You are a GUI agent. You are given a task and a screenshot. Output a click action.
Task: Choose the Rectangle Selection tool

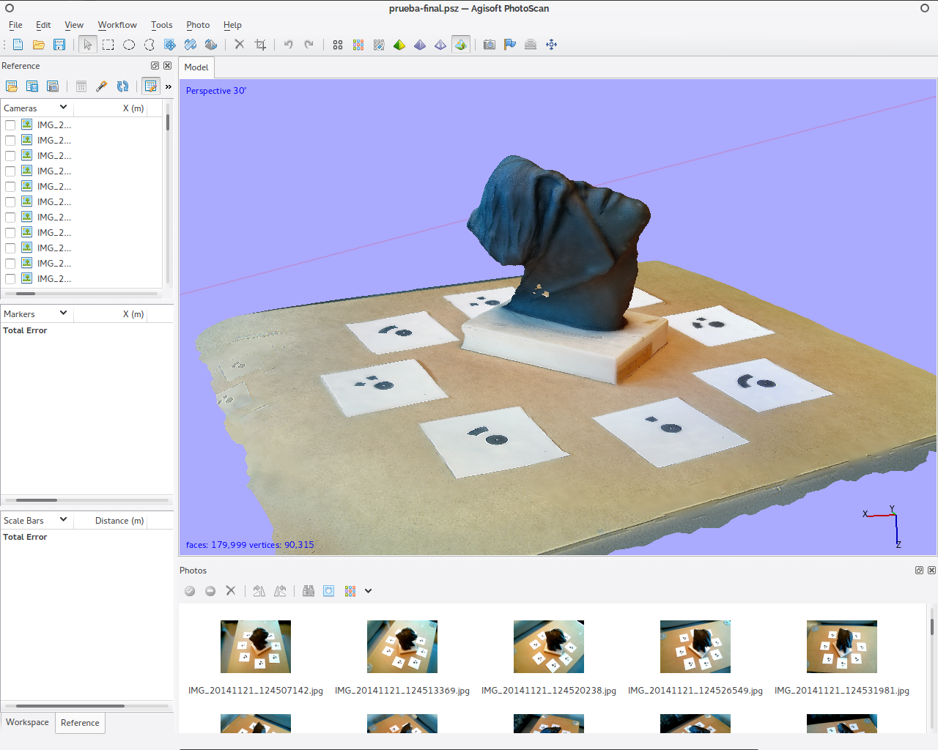click(108, 45)
